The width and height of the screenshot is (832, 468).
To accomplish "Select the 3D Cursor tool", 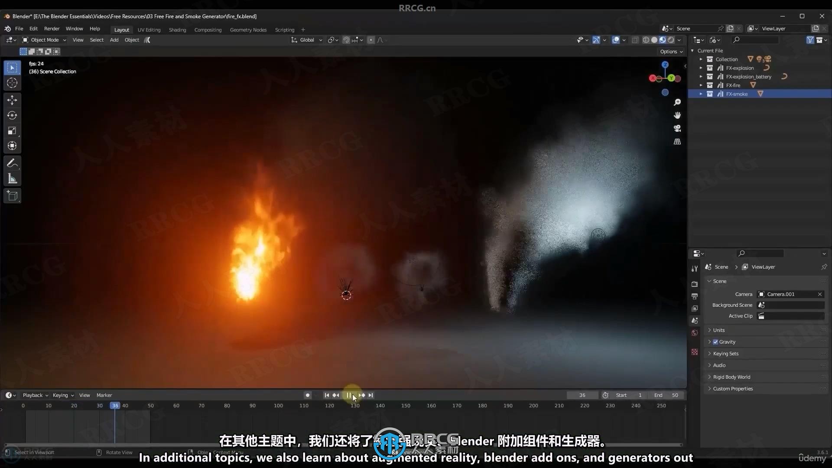I will [12, 83].
